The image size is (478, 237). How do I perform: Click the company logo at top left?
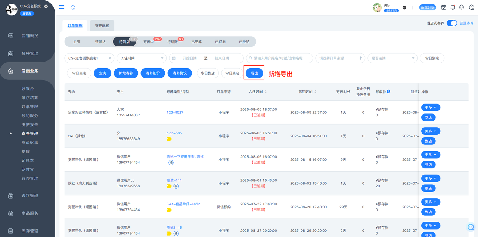coord(11,10)
